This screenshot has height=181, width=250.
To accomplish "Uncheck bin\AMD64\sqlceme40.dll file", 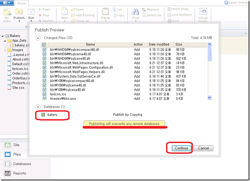I will pyautogui.click(x=44, y=54).
